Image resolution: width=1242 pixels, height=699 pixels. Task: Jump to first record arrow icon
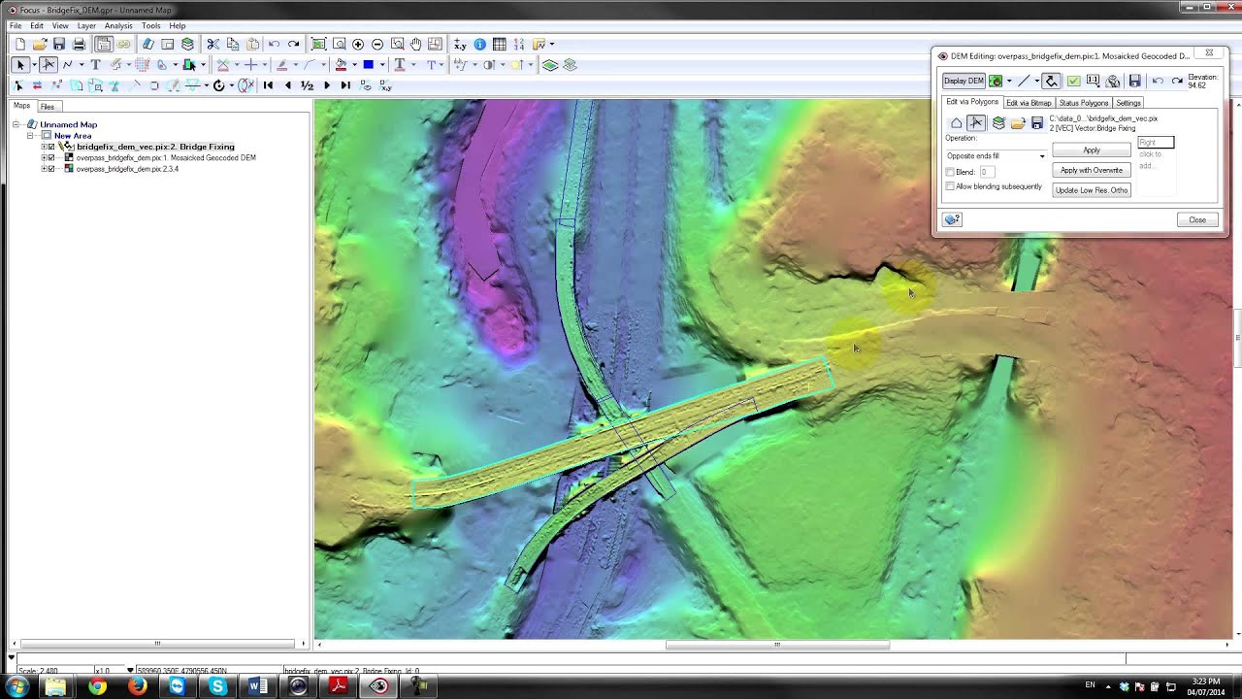pyautogui.click(x=269, y=85)
